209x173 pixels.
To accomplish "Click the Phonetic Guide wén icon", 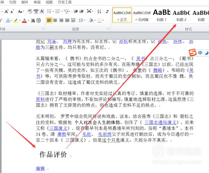I will tap(36, 11).
